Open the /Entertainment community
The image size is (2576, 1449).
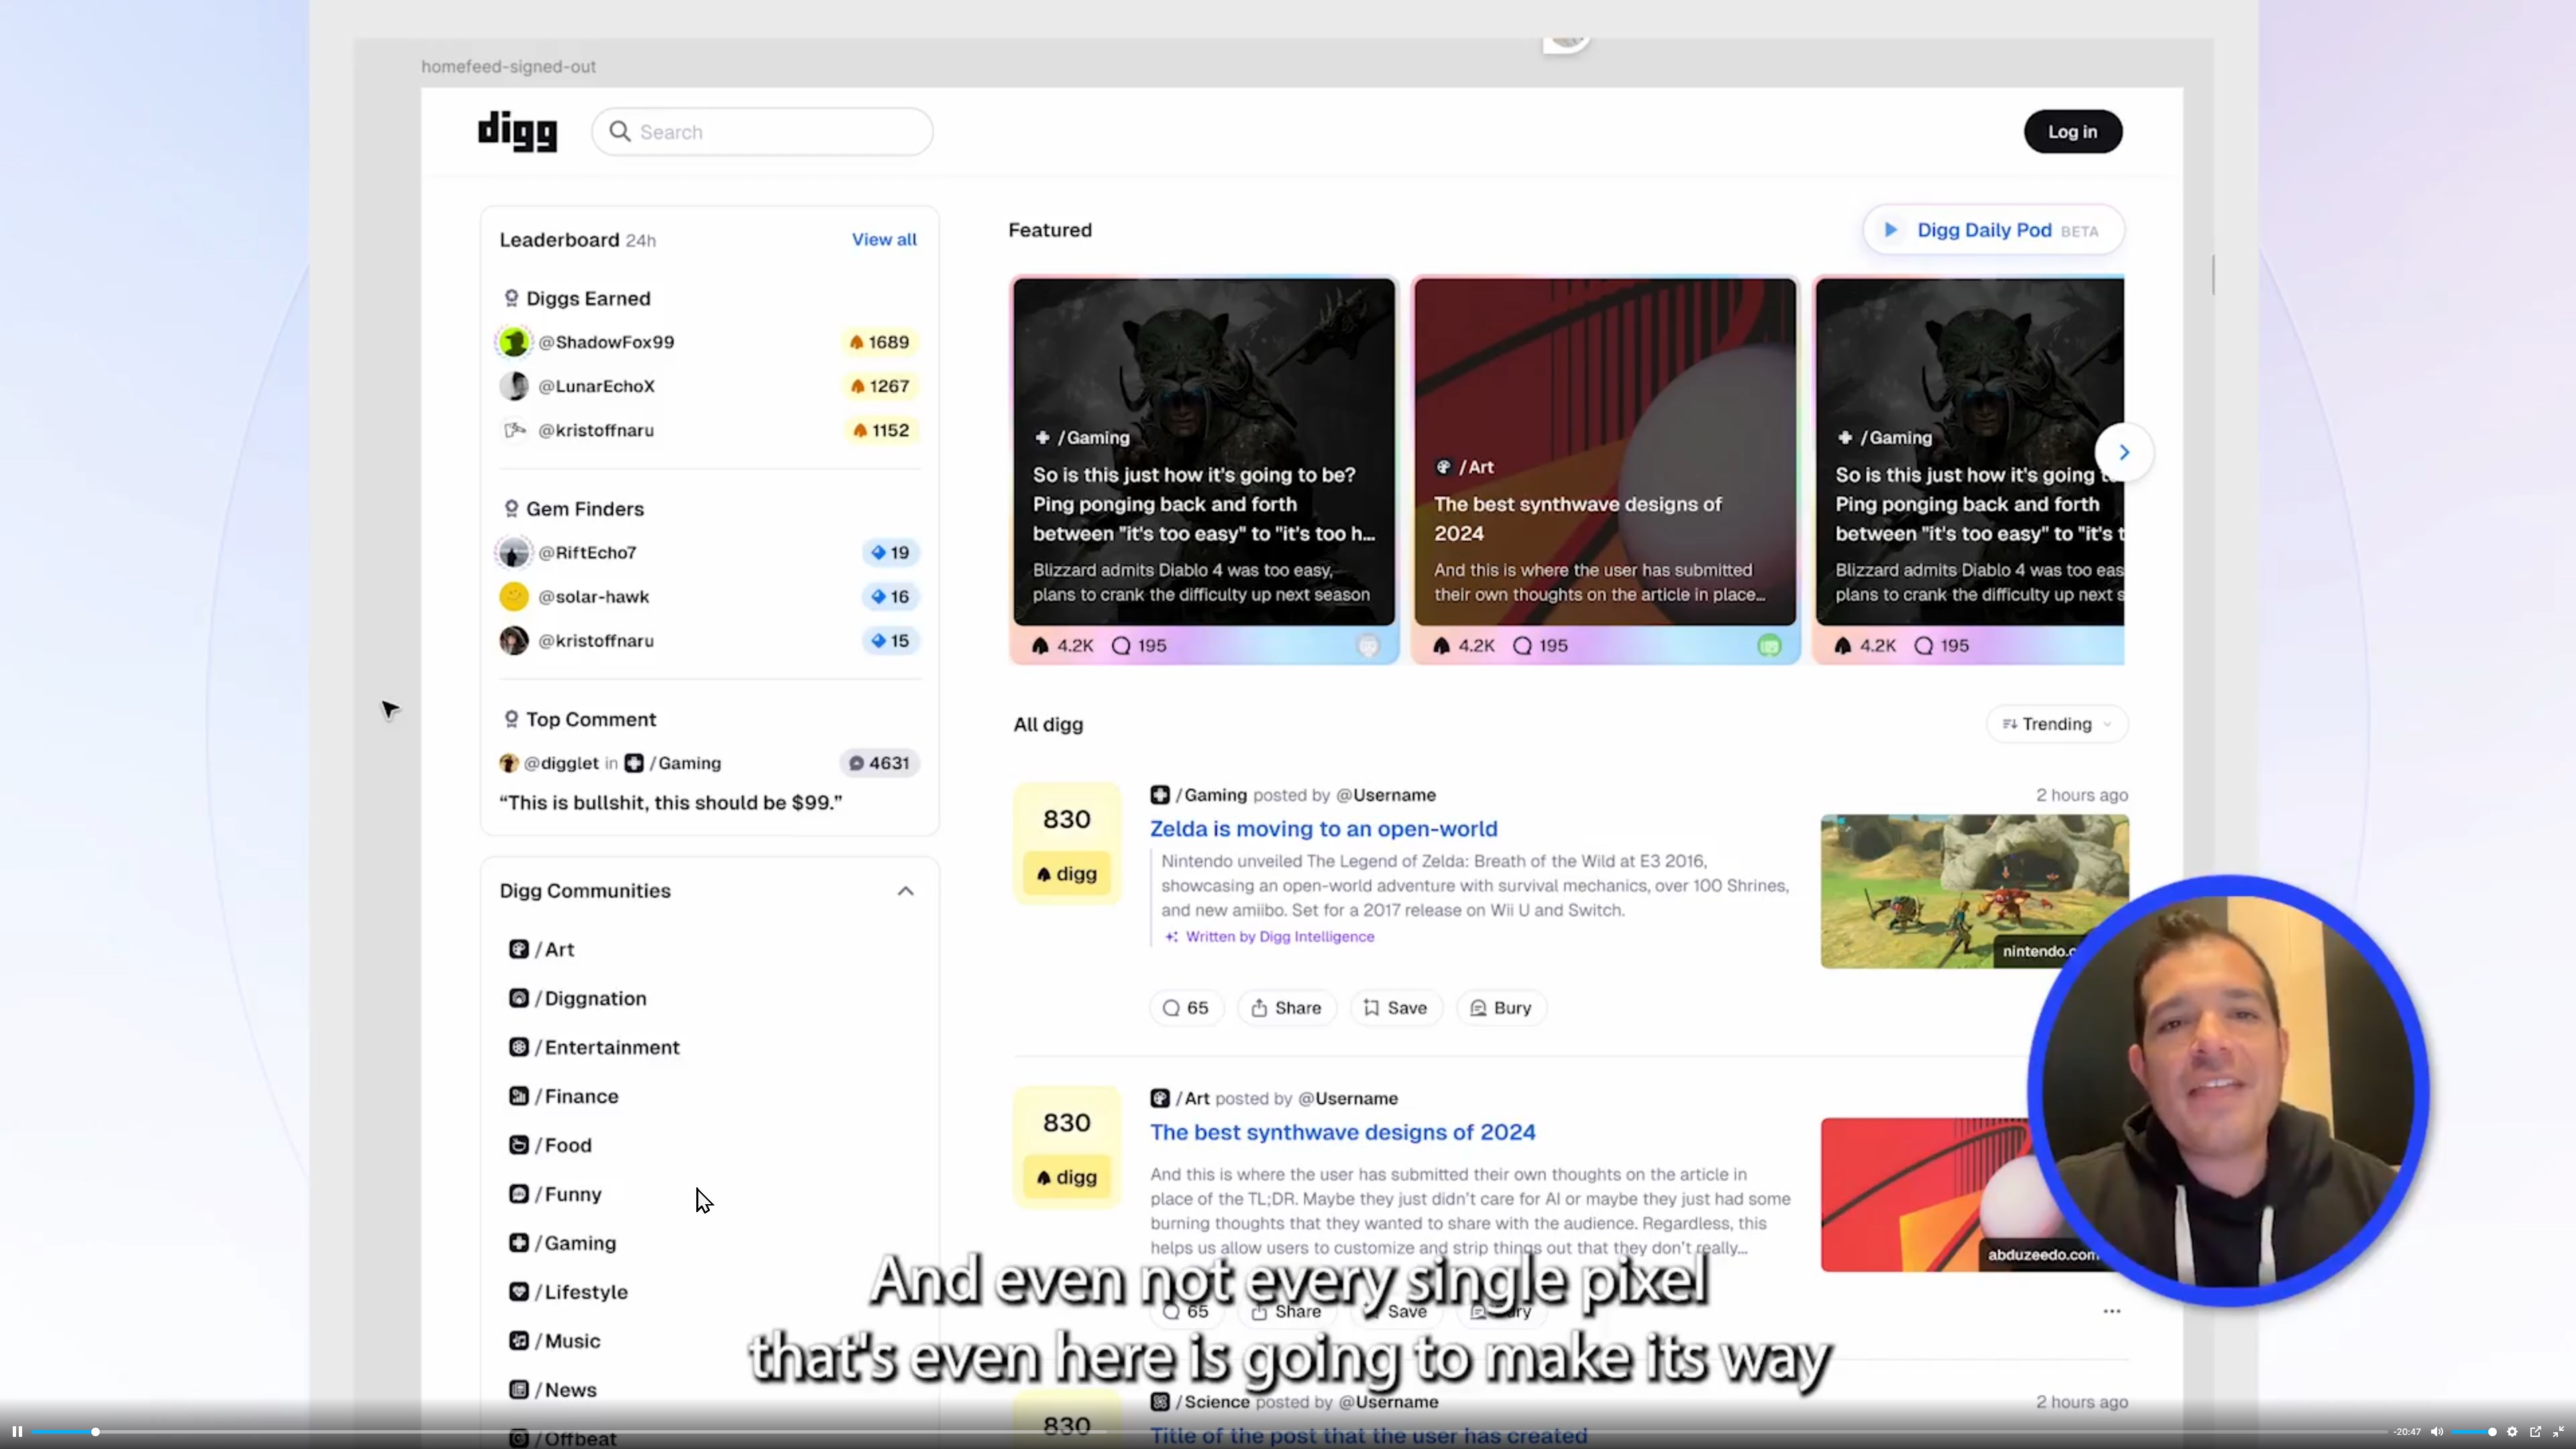(594, 1047)
